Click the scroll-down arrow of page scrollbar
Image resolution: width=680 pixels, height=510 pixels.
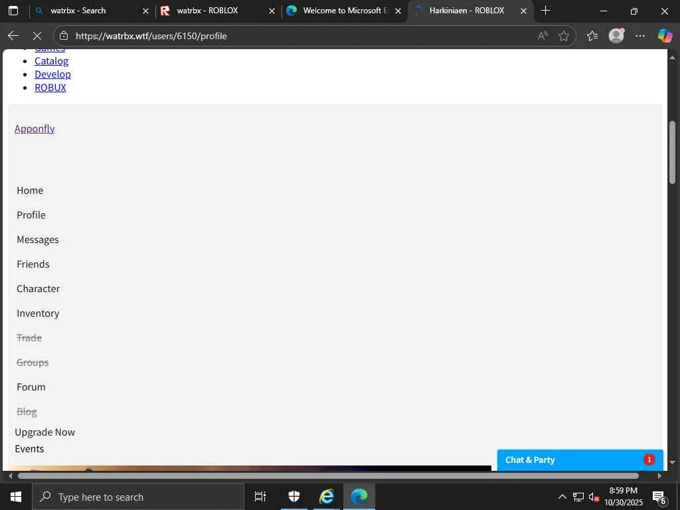(x=672, y=462)
